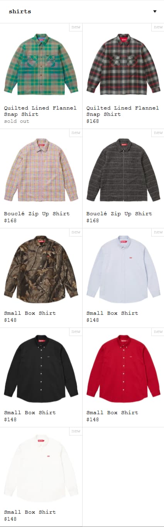Image resolution: width=164 pixels, height=527 pixels.
Task: Open the light blue Small Box Shirt image
Action: [123, 269]
